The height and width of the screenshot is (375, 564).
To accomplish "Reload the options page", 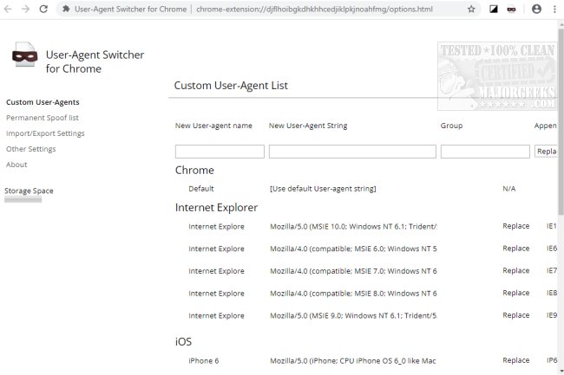I will (x=43, y=9).
